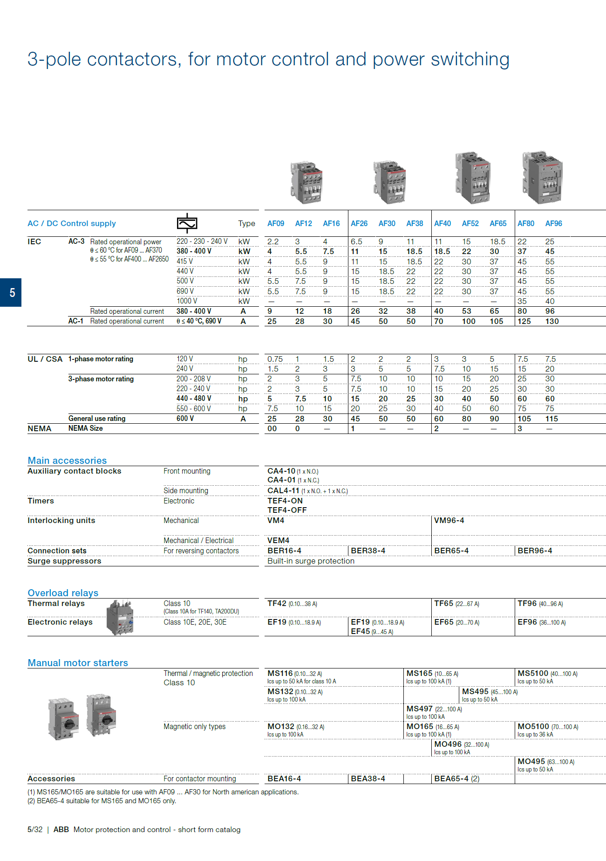This screenshot has width=606, height=861.
Task: Select the Manual motor starters heading
Action: pyautogui.click(x=78, y=663)
